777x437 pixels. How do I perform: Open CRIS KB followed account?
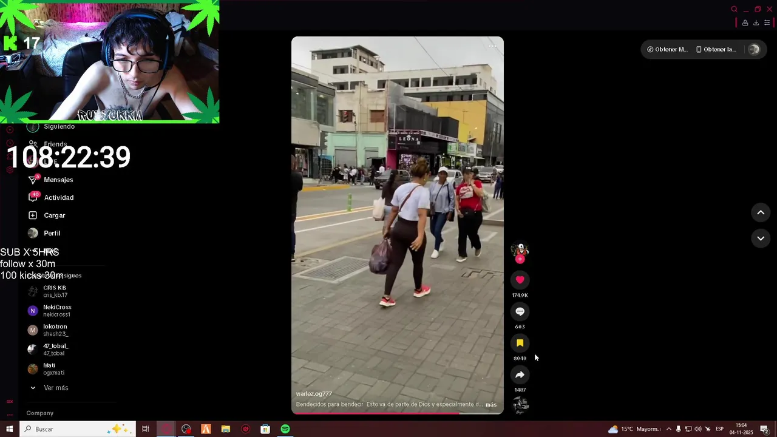[49, 291]
